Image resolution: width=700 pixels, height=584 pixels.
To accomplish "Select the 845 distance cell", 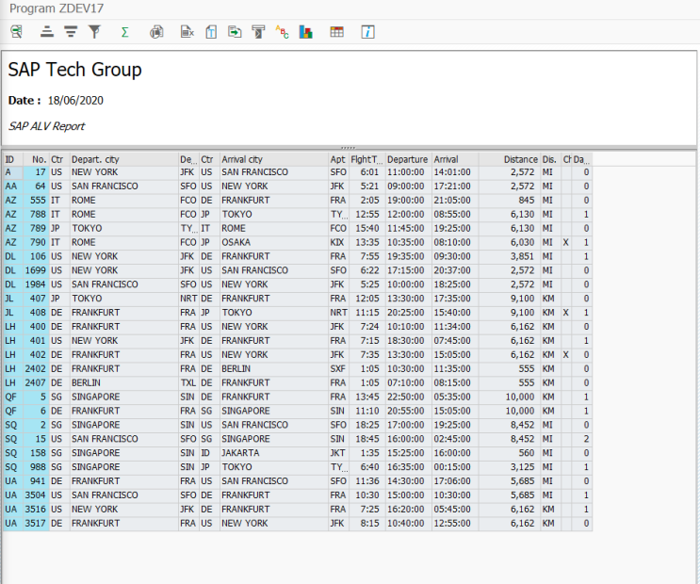I will coord(510,201).
